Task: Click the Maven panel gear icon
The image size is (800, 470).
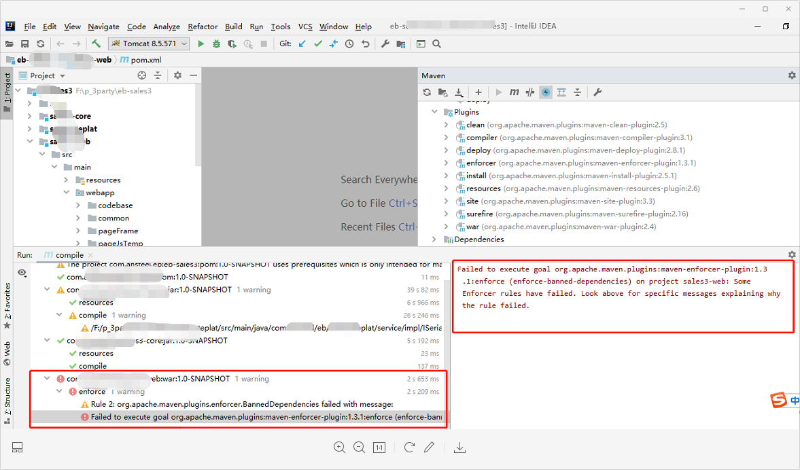Action: tap(792, 75)
